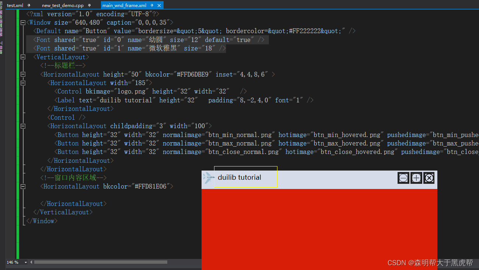479x270 pixels.
Task: Click the Label text="duilib tutorial" line
Action: click(184, 100)
